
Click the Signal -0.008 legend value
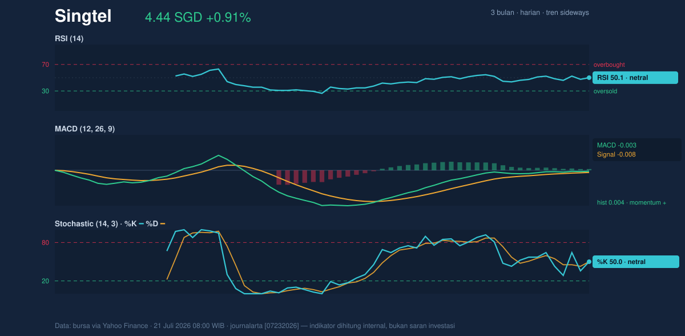click(616, 154)
